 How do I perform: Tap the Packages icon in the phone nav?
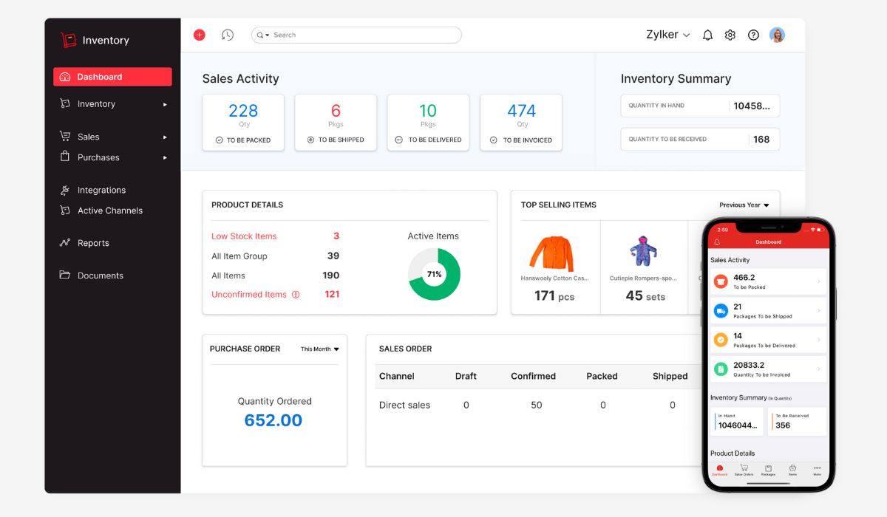click(x=768, y=468)
